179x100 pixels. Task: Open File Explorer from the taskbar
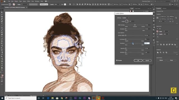click(x=53, y=98)
